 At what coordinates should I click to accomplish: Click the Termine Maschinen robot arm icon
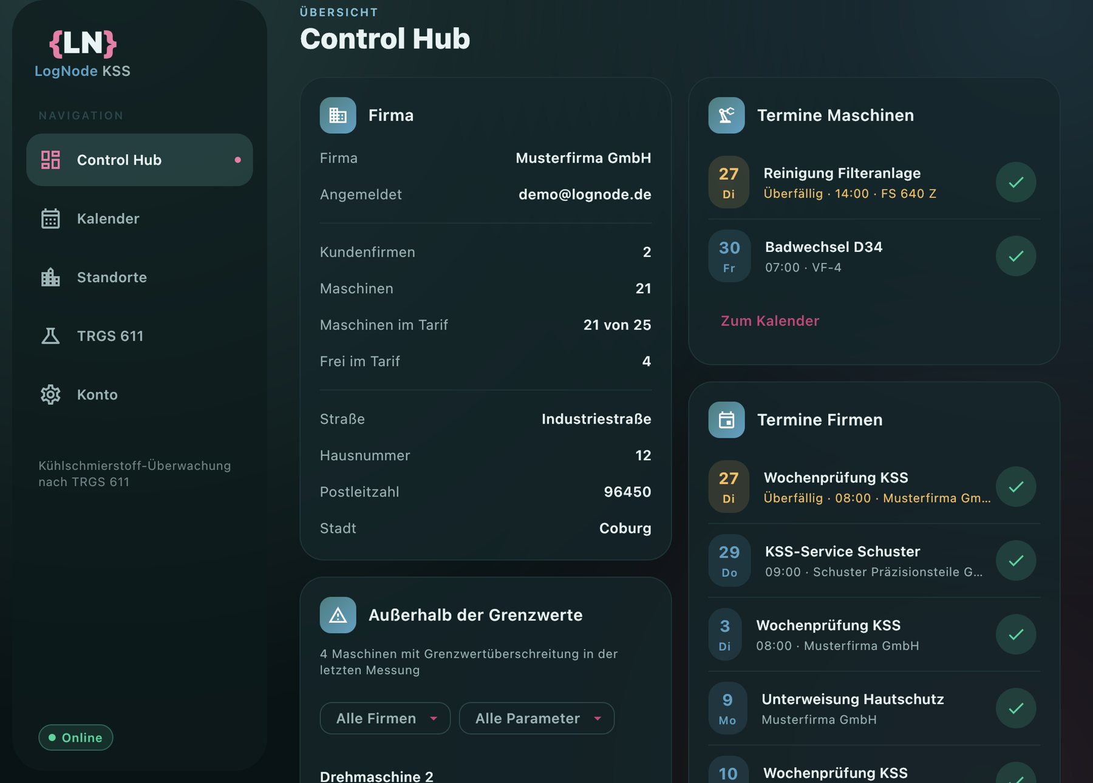726,115
